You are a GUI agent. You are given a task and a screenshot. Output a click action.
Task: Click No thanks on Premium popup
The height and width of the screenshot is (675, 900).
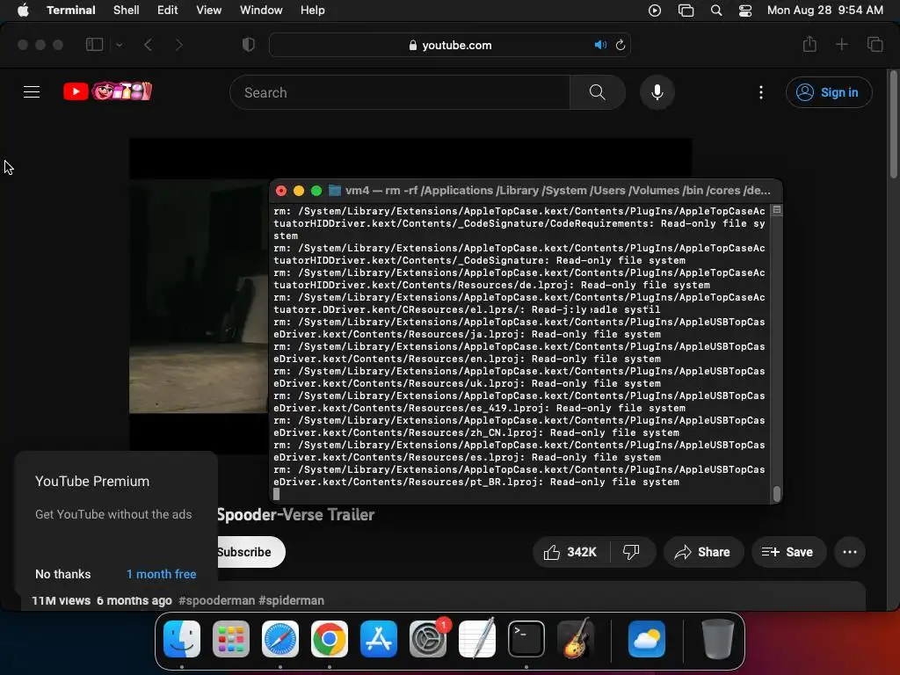[x=63, y=574]
